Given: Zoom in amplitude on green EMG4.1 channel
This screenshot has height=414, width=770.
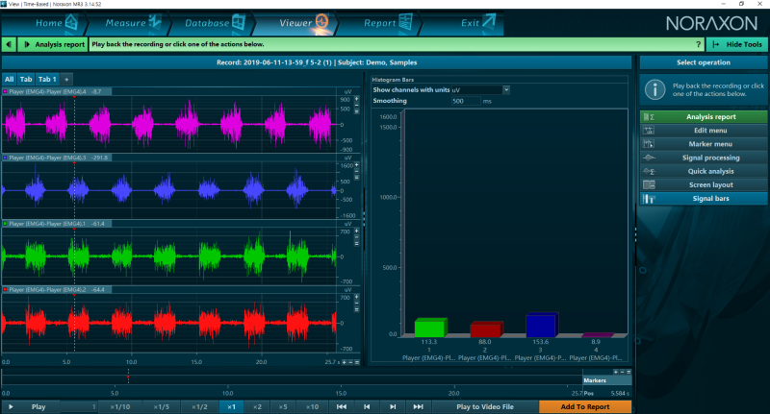Looking at the screenshot, I should [x=356, y=231].
